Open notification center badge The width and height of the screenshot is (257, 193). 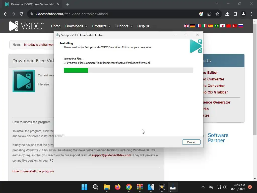pyautogui.click(x=250, y=187)
